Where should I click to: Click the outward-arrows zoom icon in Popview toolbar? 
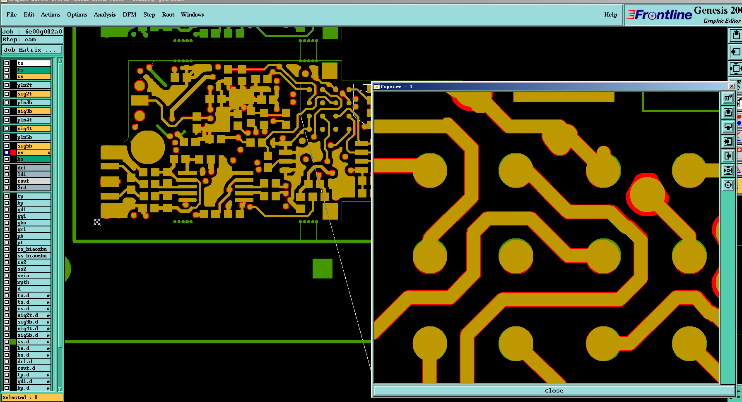pyautogui.click(x=728, y=185)
